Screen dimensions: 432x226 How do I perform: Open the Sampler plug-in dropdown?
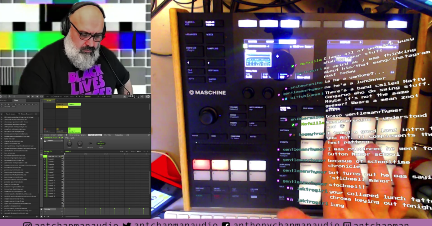(x=53, y=141)
